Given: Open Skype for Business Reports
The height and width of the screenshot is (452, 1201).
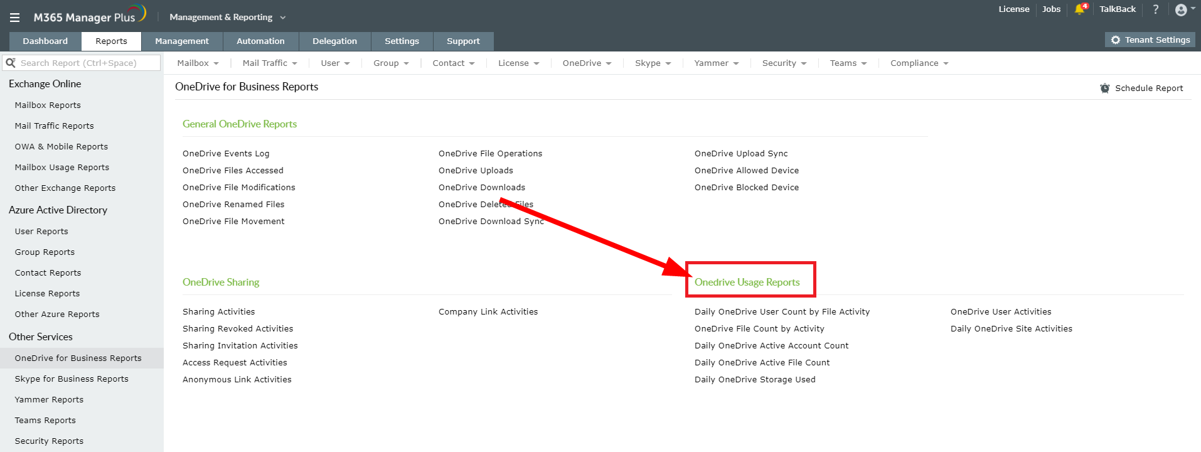Looking at the screenshot, I should point(72,379).
